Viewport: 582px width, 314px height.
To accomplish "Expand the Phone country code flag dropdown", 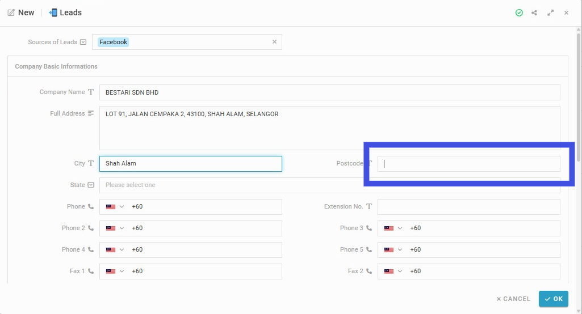I will pyautogui.click(x=115, y=206).
